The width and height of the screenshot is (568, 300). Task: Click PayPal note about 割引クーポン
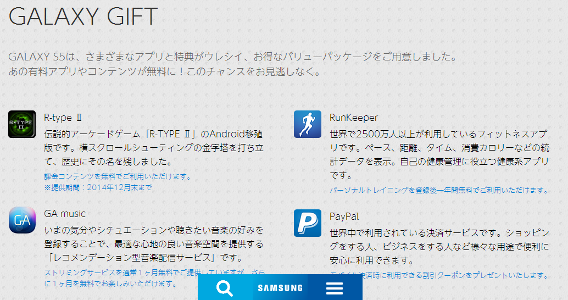coord(439,275)
